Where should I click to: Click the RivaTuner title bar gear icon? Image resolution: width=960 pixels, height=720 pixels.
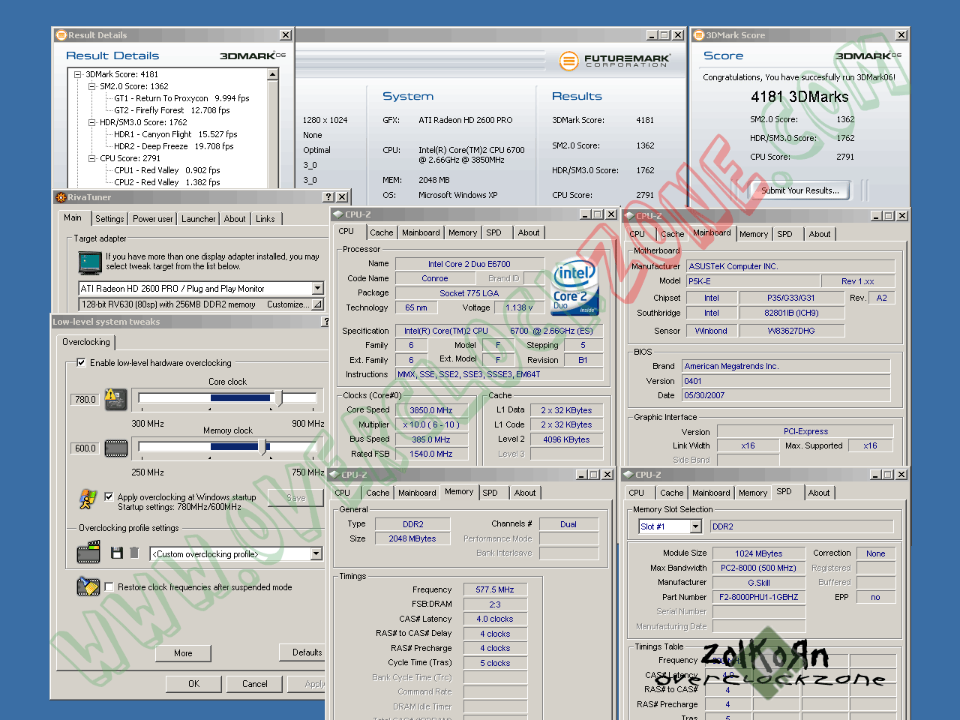(x=61, y=197)
